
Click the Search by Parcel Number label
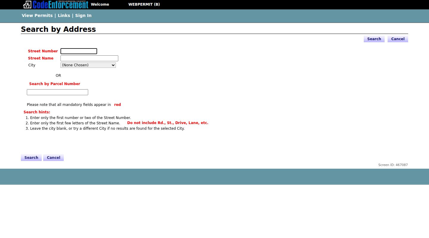click(55, 84)
